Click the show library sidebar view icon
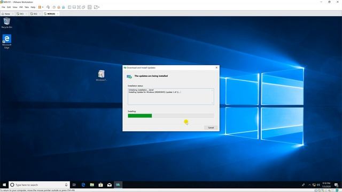 coord(69,7)
